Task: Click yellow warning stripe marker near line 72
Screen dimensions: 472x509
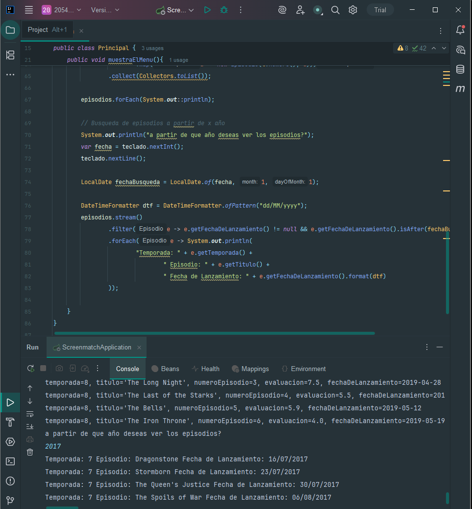Action: (x=447, y=161)
